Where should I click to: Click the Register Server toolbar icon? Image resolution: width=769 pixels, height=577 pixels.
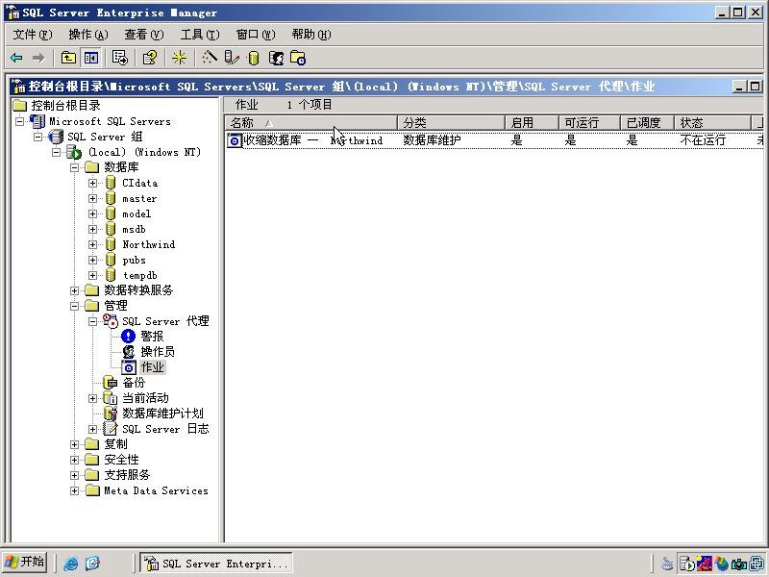click(232, 58)
